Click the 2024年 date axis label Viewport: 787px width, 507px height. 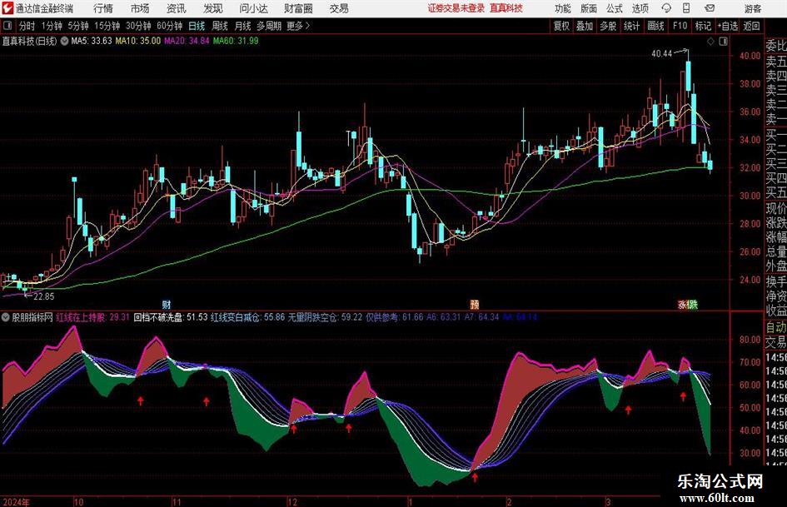(x=17, y=502)
